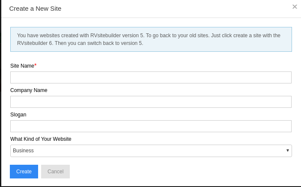Screen dimensions: 301x187
Task: Select the Slogan text field
Action: [x=151, y=126]
